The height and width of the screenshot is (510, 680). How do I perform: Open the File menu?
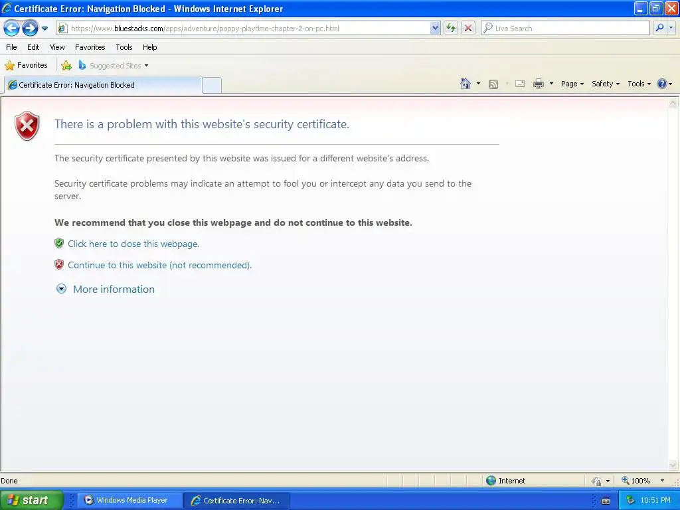pos(12,47)
